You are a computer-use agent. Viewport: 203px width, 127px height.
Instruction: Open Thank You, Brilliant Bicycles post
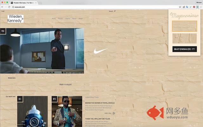98,119
